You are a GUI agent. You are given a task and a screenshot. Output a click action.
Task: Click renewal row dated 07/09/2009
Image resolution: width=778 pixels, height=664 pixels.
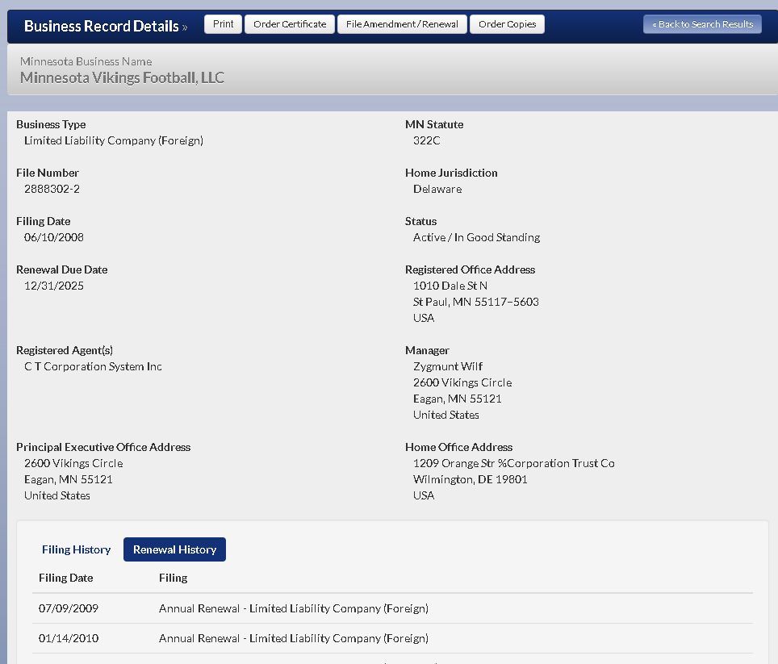[x=392, y=608]
